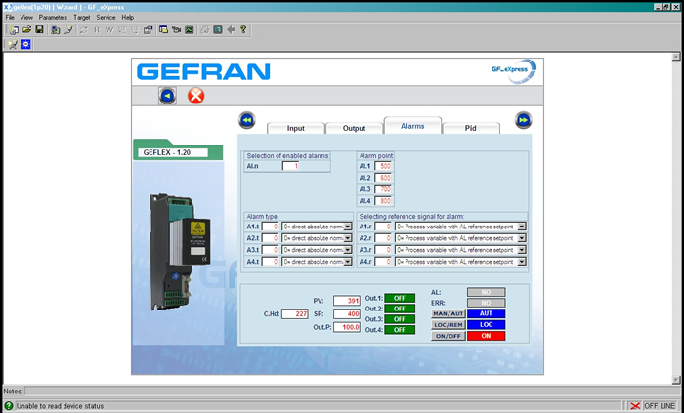
Task: Click the yellow question mark help icon
Action: pyautogui.click(x=243, y=30)
